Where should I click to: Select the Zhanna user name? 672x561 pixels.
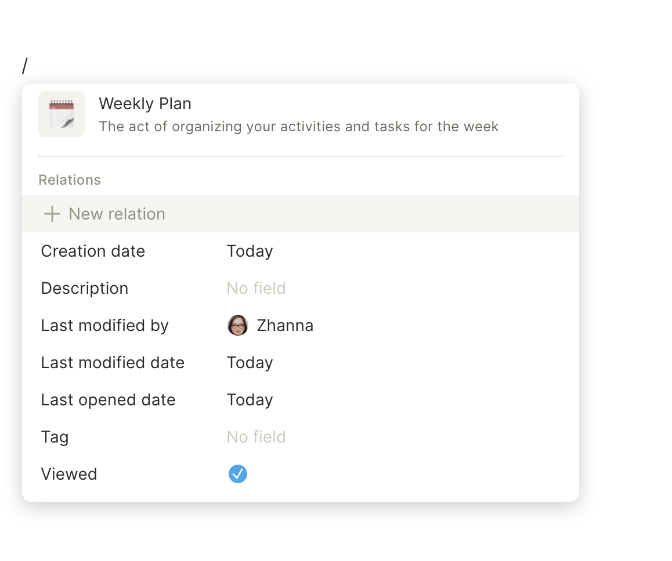285,326
